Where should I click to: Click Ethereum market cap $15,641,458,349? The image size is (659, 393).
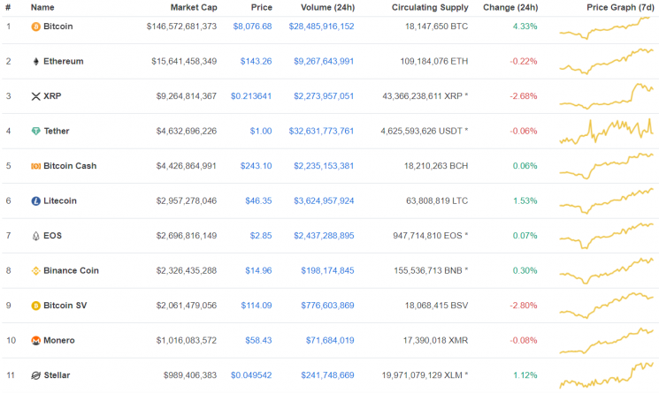184,61
